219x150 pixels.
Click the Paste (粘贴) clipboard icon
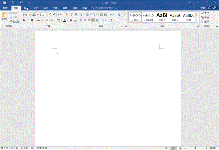(x=4, y=15)
